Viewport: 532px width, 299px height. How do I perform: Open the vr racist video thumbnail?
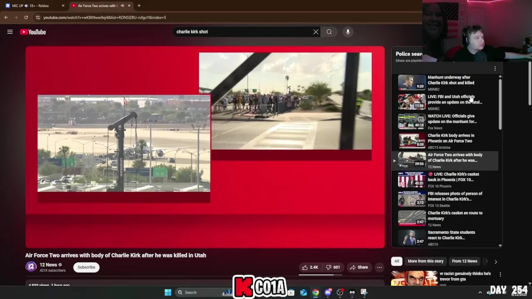(x=414, y=278)
